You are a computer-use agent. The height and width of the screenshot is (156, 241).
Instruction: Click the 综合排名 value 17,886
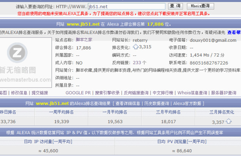(83, 48)
